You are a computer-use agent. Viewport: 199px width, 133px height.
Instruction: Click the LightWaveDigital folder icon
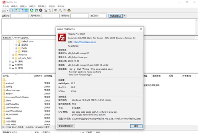tap(4, 111)
